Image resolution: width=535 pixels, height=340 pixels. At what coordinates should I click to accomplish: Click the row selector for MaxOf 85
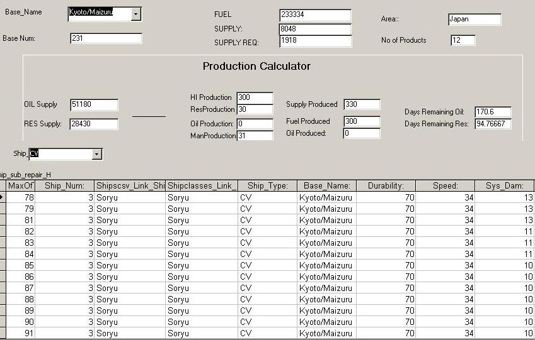[x=3, y=265]
